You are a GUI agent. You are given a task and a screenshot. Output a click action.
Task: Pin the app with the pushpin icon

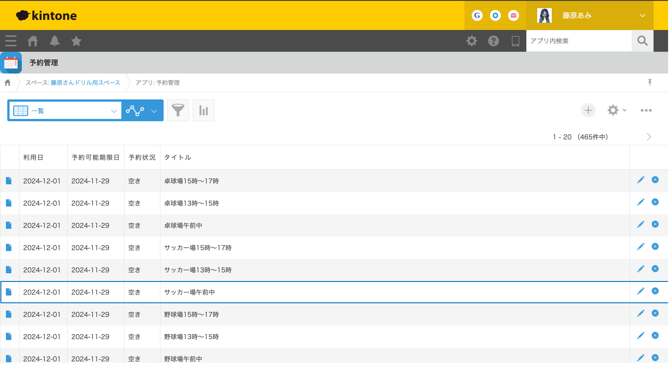tap(649, 82)
